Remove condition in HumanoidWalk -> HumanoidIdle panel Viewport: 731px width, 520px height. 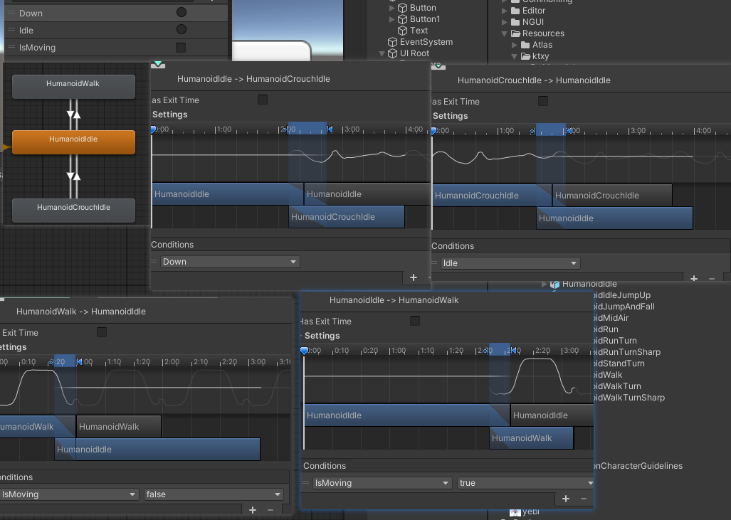270,510
